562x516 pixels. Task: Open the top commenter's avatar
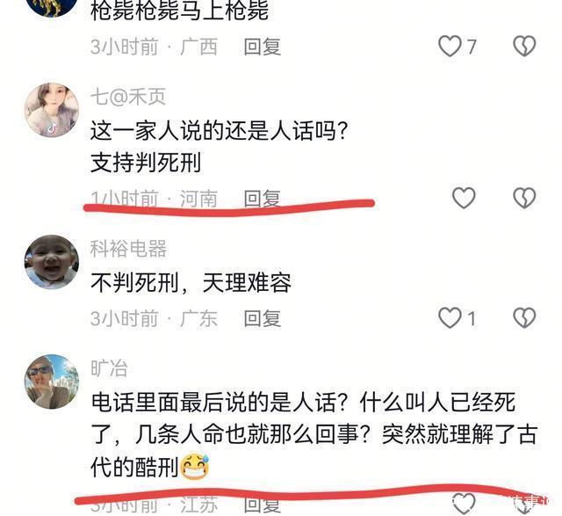(52, 4)
